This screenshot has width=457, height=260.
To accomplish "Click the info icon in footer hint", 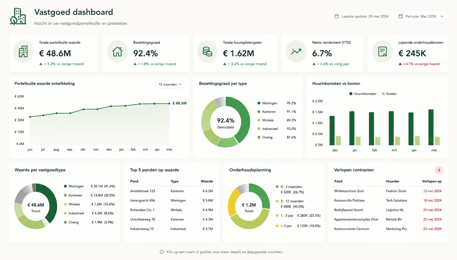I will 162,252.
